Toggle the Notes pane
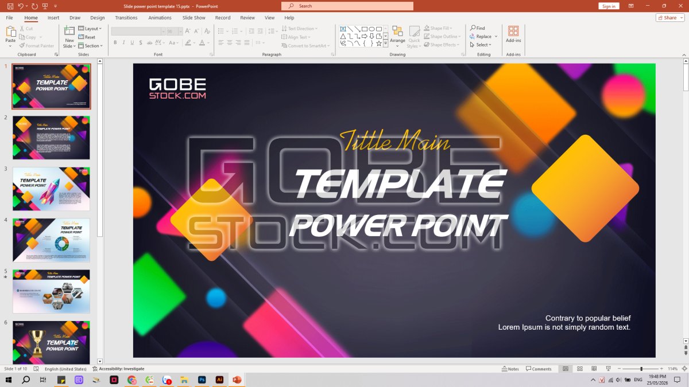689x387 pixels. coord(510,369)
